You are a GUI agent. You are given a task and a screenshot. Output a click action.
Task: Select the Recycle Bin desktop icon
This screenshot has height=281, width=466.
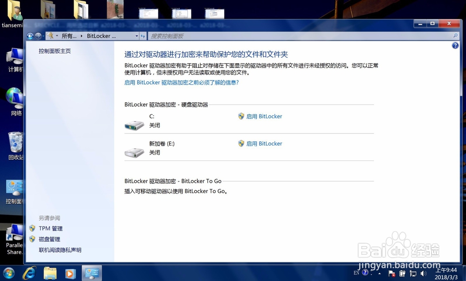15,146
